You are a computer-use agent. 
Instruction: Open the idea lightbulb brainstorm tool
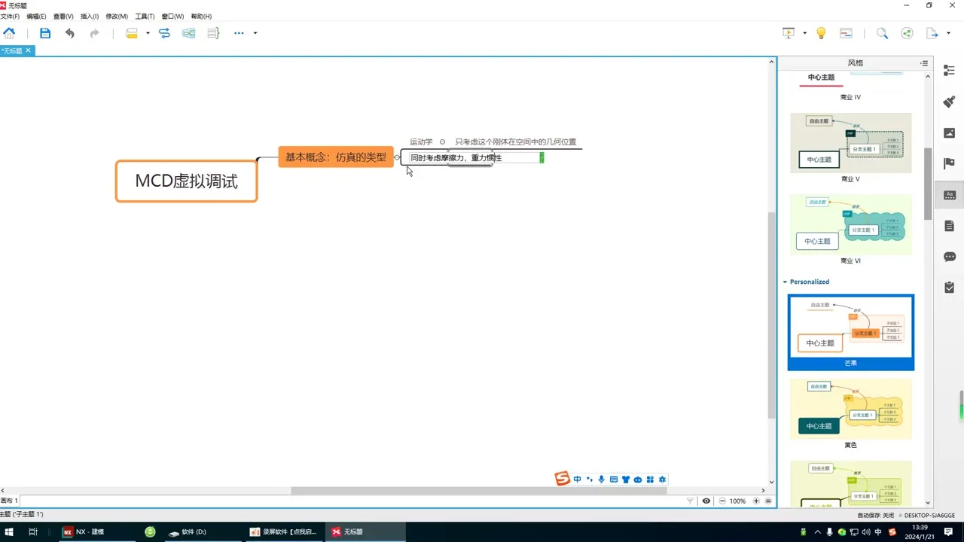click(821, 33)
